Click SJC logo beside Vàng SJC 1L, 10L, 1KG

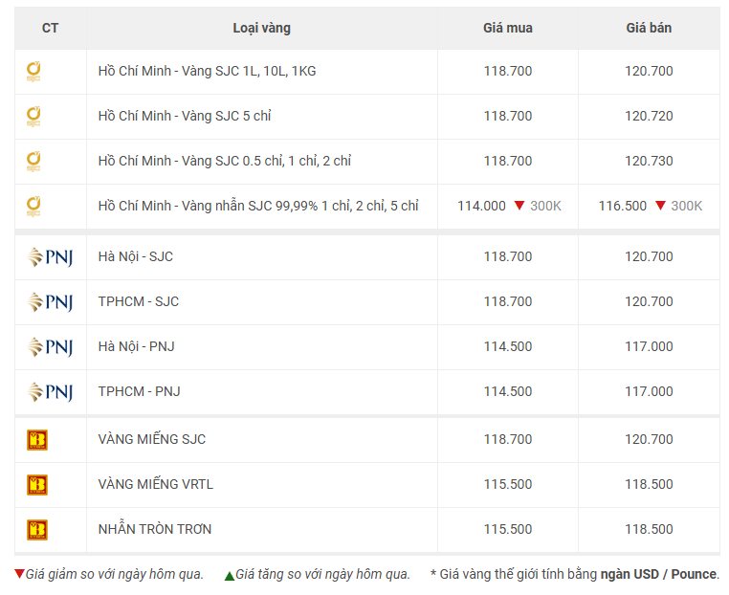pos(33,72)
